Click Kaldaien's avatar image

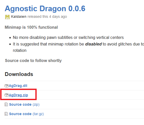[7, 17]
